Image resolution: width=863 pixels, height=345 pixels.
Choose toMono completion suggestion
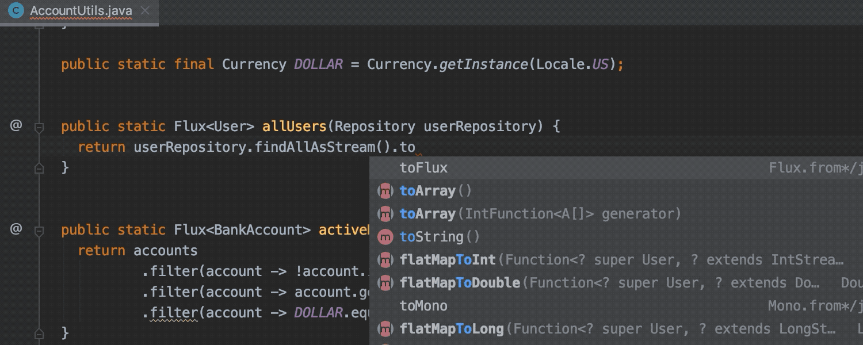pyautogui.click(x=616, y=306)
